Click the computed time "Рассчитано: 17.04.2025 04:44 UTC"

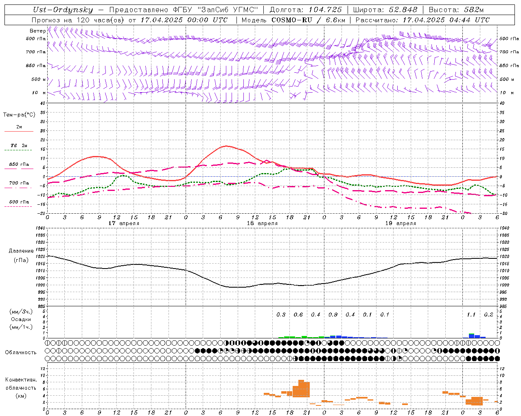click(x=422, y=19)
